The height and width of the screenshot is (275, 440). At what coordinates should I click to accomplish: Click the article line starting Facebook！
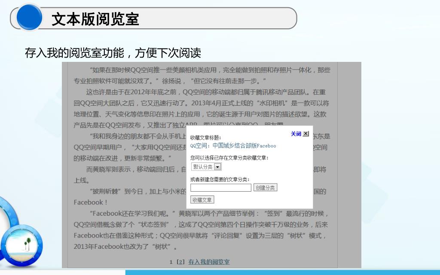click(90, 202)
